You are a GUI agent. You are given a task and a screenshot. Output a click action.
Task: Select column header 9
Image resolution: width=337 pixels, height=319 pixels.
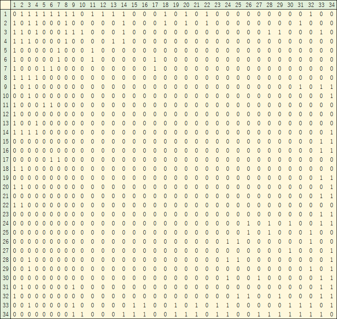(x=73, y=5)
